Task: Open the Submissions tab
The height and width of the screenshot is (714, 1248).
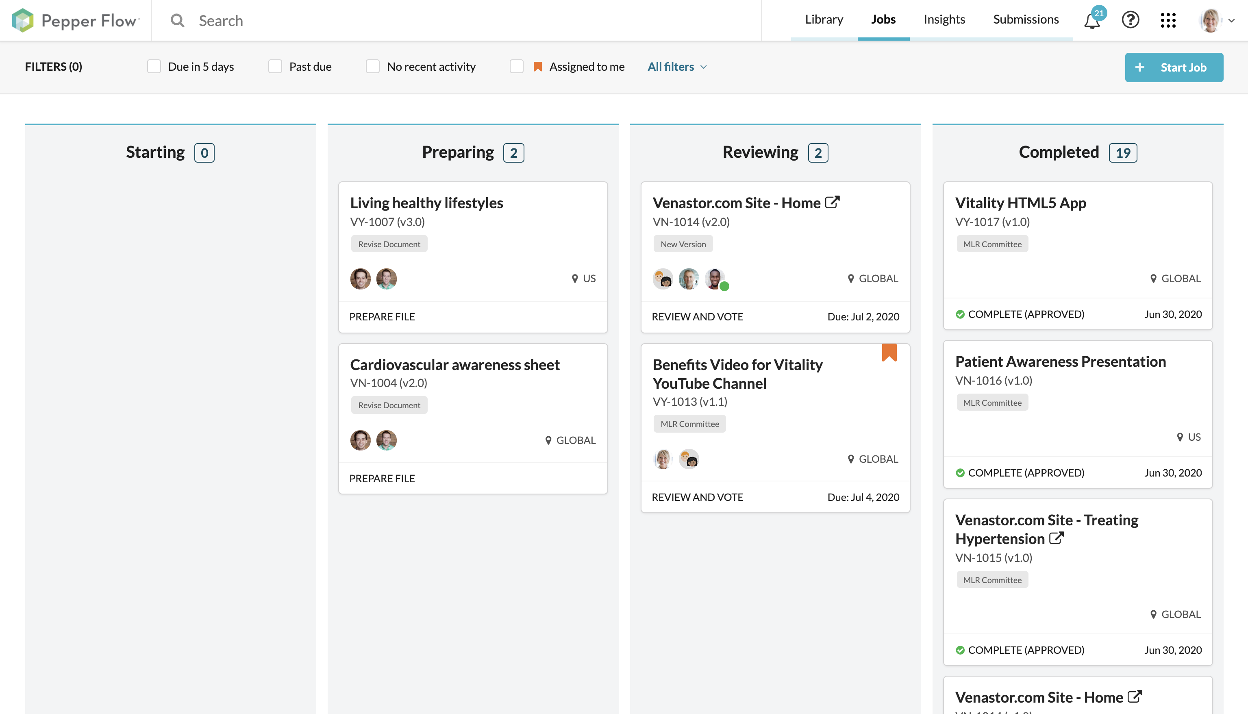Action: point(1026,20)
